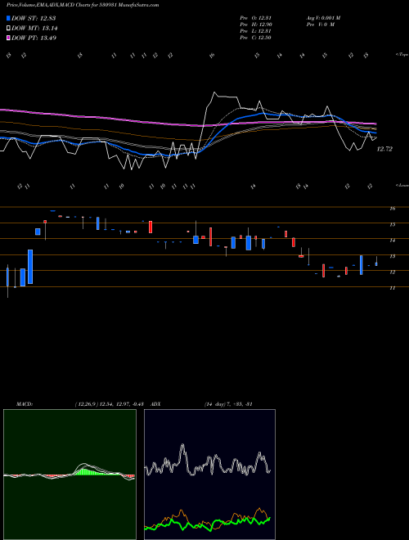
Task: Click the ADX indicator chart panel
Action: pyautogui.click(x=209, y=475)
